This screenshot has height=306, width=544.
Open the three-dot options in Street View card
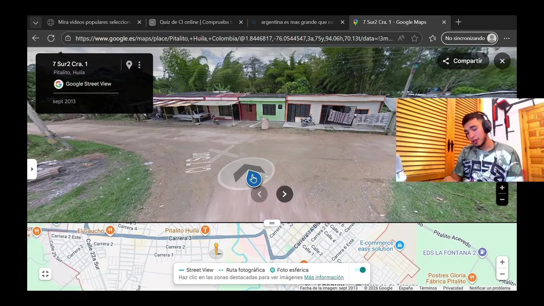[139, 65]
